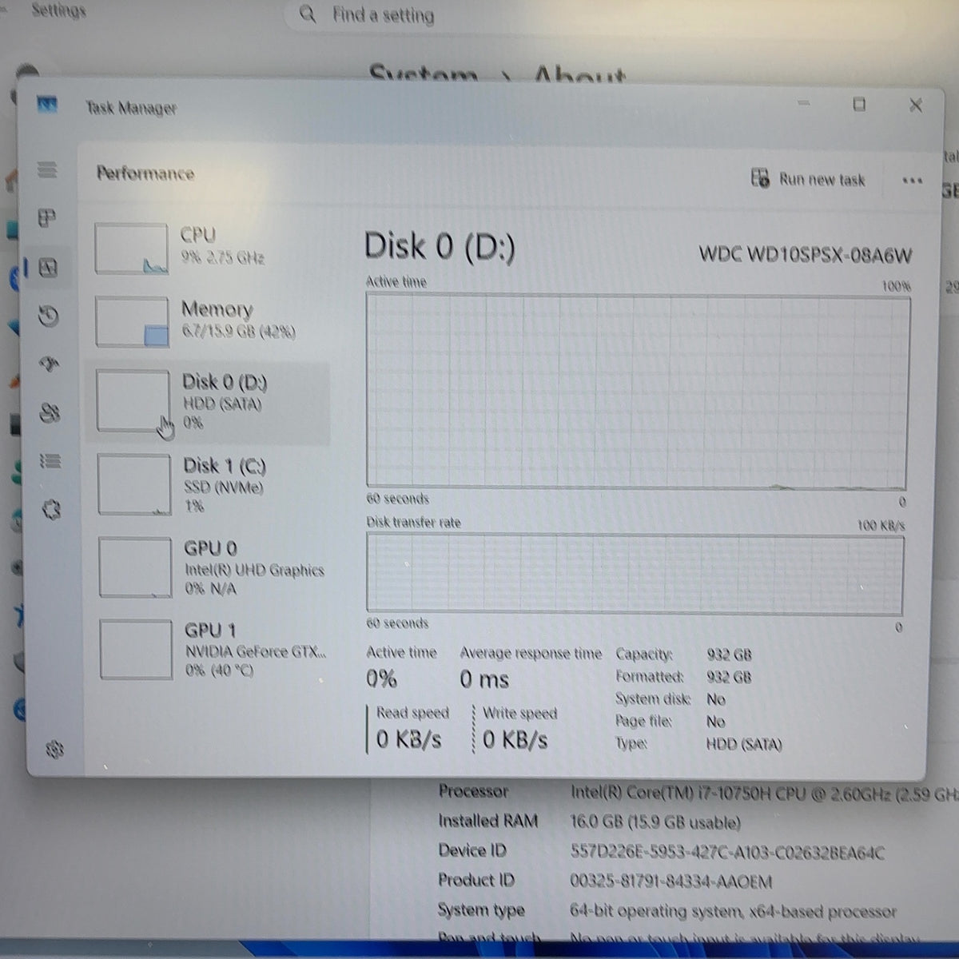Open the three-dot more options menu
959x959 pixels.
[x=912, y=181]
